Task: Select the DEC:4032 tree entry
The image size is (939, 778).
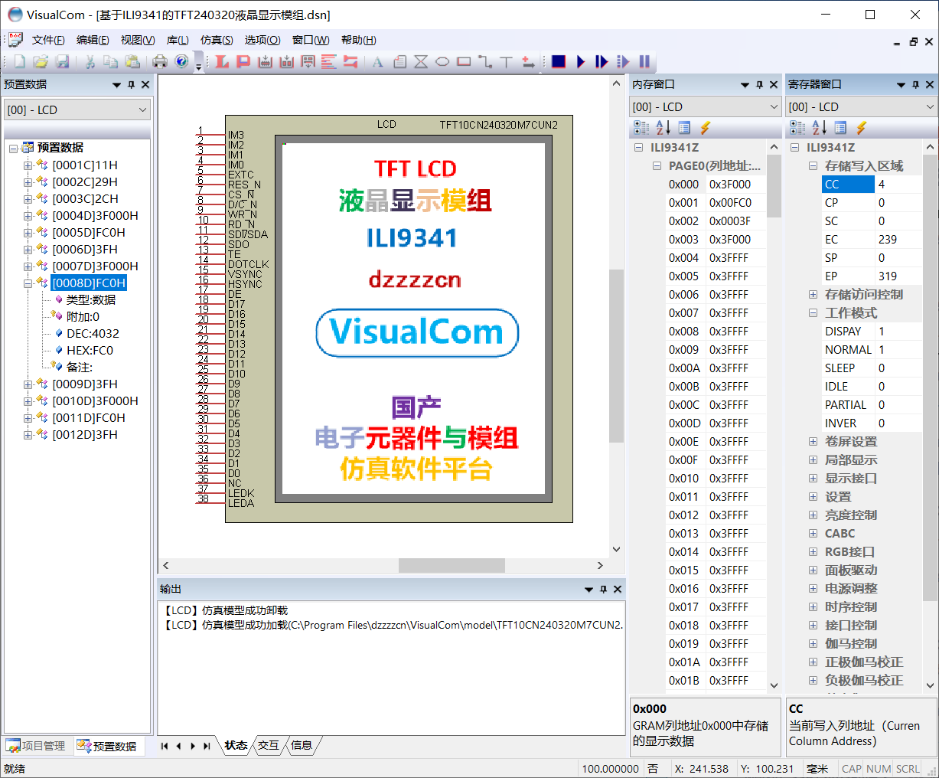Action: point(93,334)
